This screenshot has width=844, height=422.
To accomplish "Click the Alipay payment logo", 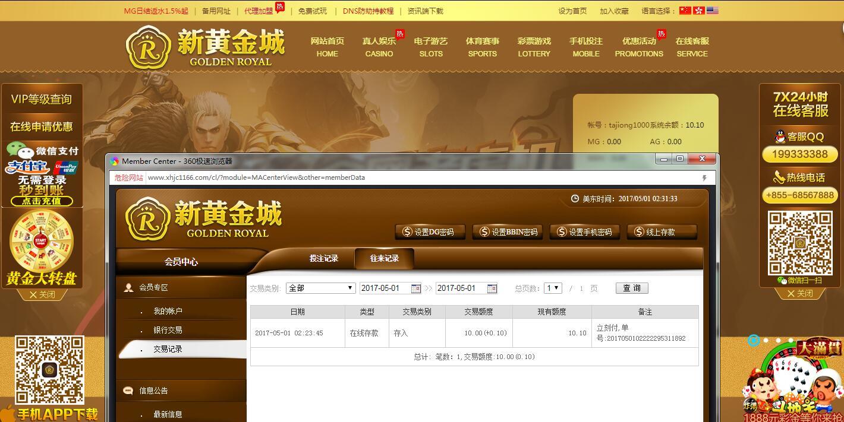I will [x=28, y=167].
